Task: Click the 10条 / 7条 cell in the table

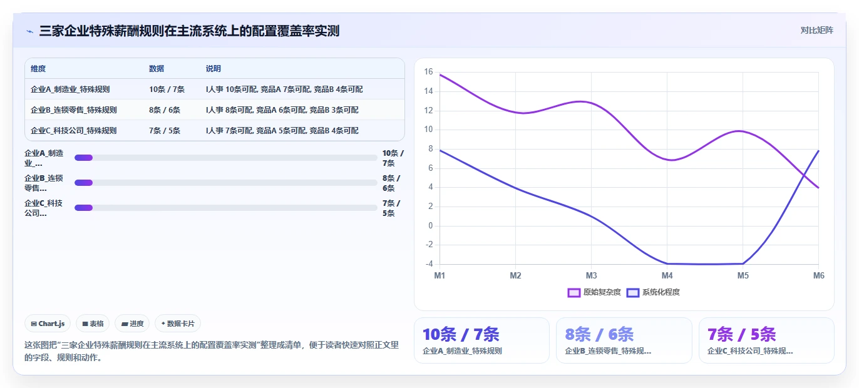Action: pyautogui.click(x=166, y=89)
